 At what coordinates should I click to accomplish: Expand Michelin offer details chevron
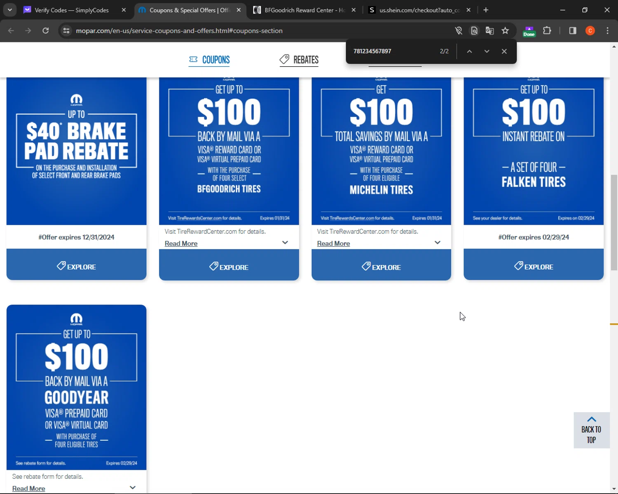438,242
